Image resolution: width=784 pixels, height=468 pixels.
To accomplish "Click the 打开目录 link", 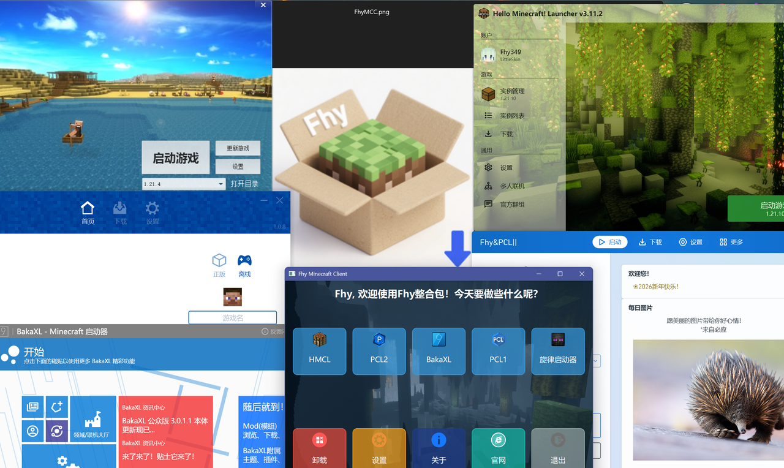I will 244,184.
